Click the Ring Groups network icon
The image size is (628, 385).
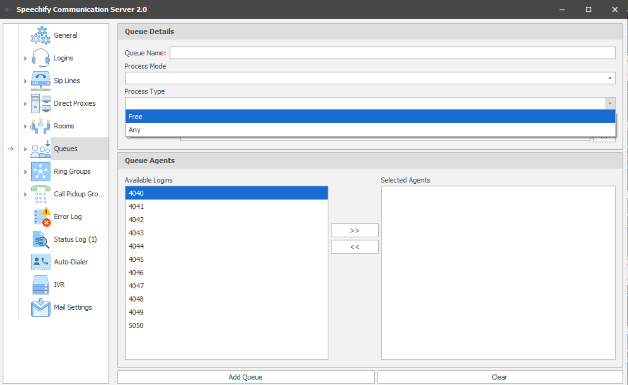pos(41,171)
